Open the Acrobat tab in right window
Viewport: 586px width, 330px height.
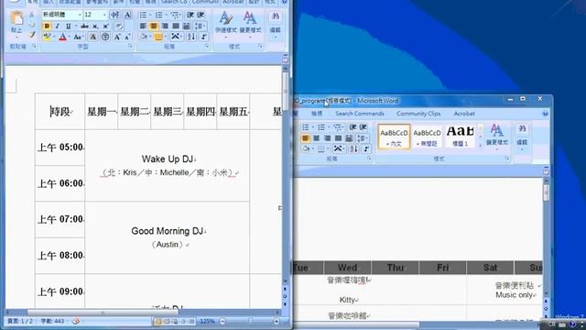[x=464, y=114]
